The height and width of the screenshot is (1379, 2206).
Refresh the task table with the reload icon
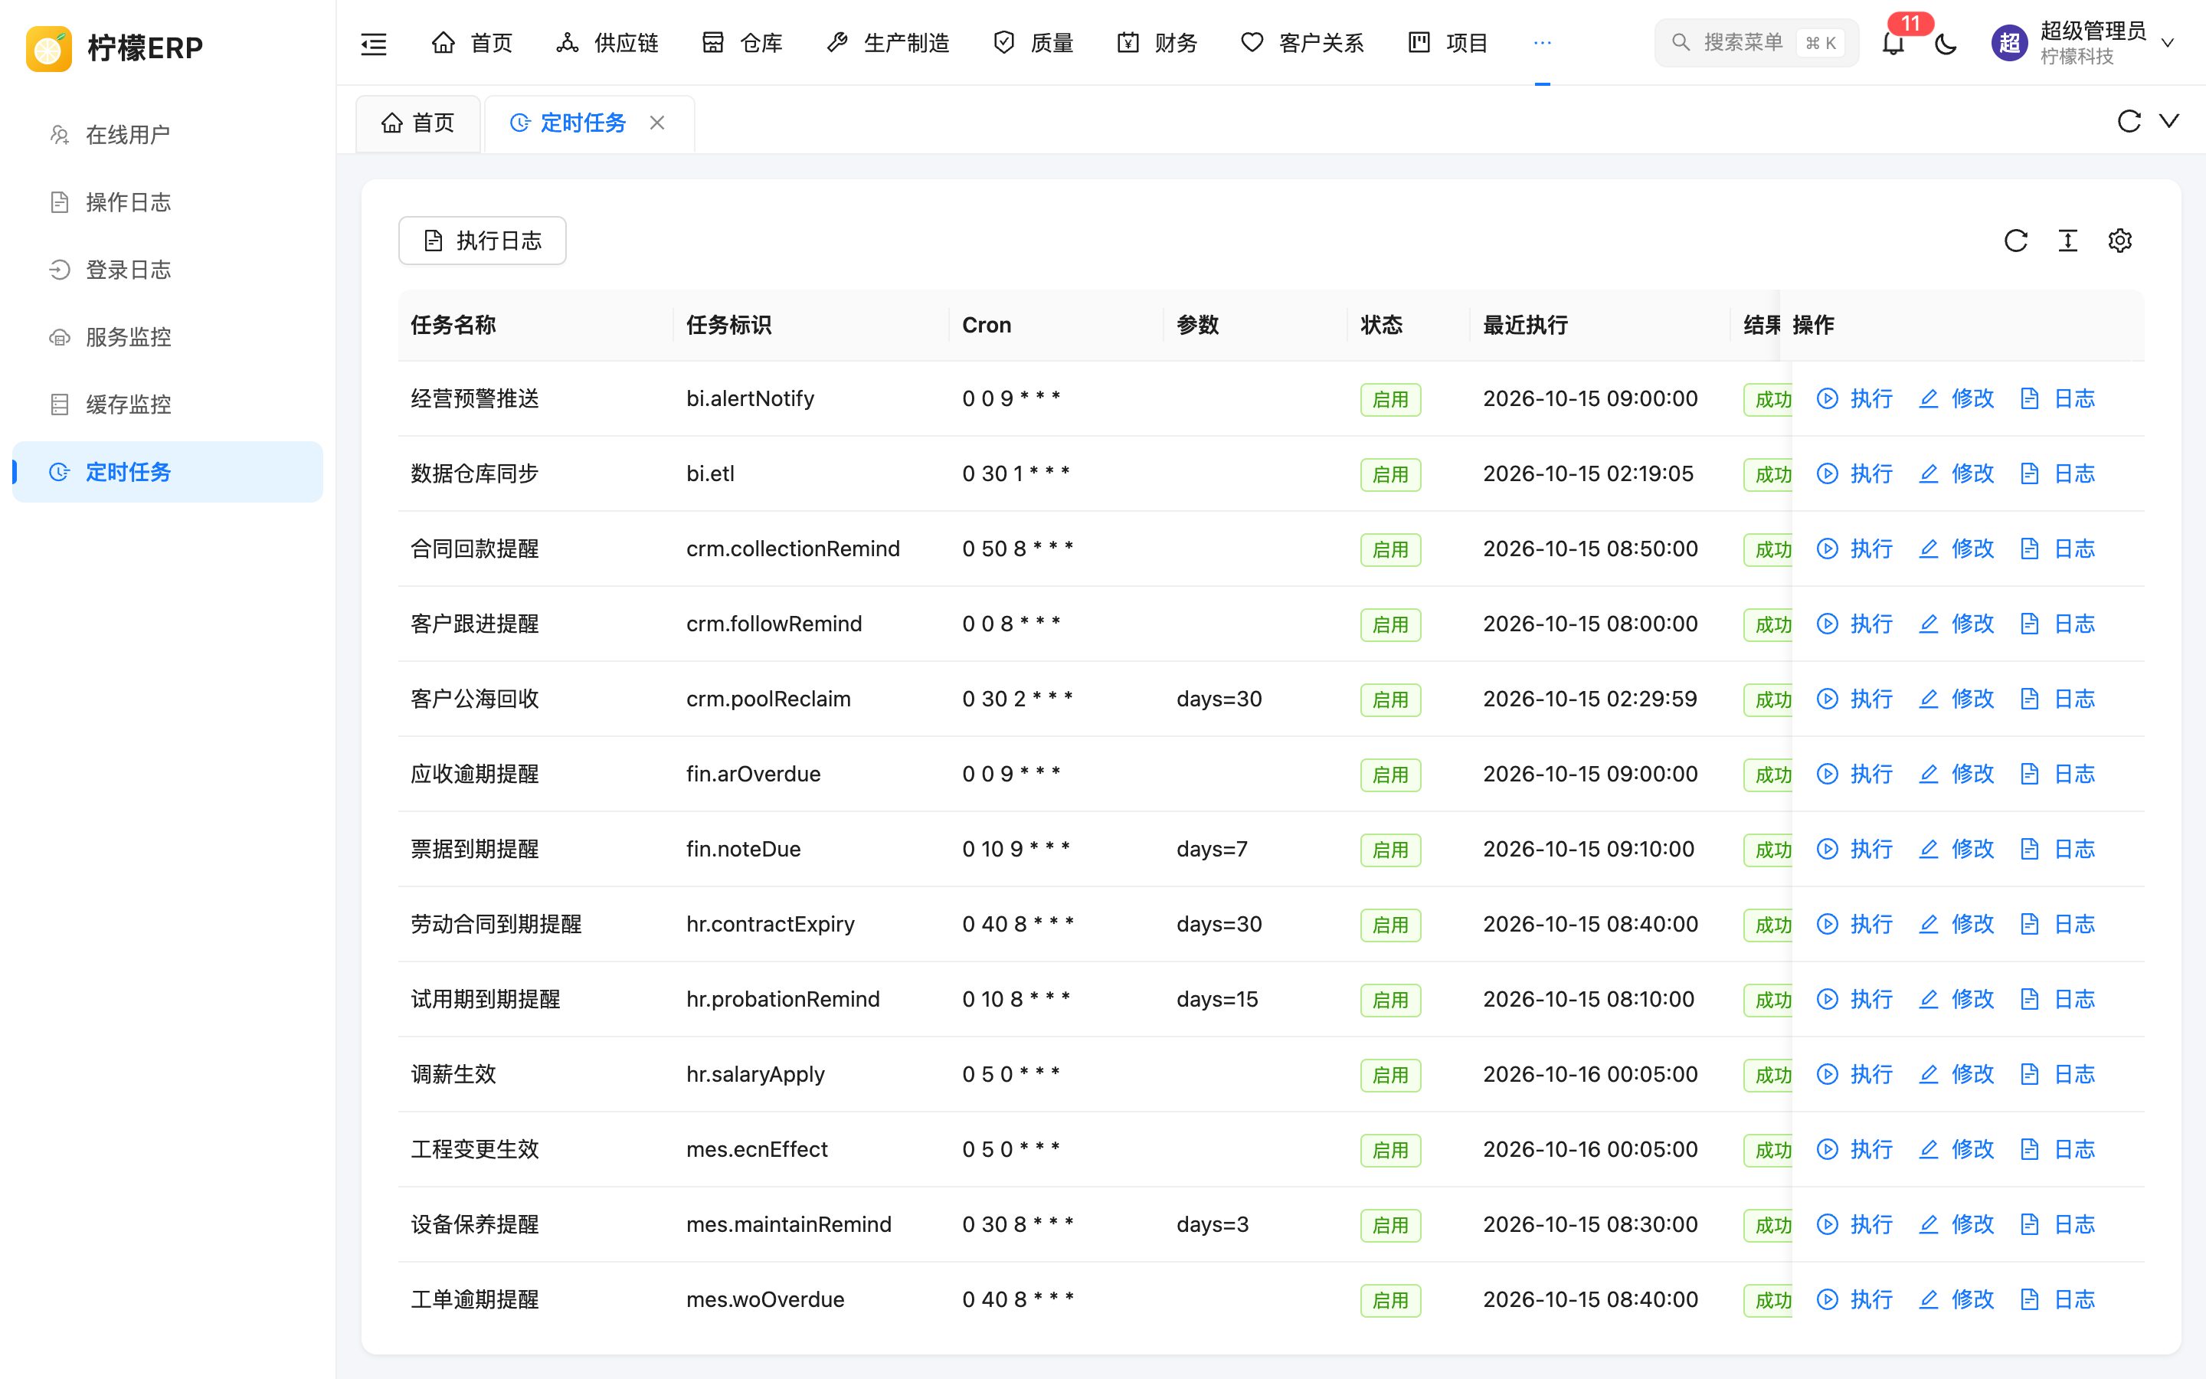pyautogui.click(x=2015, y=241)
